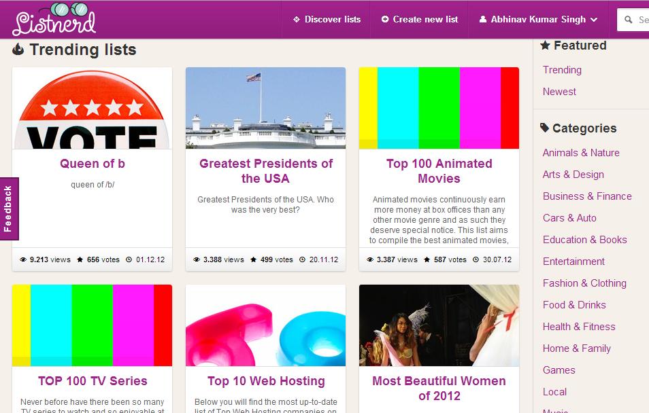The height and width of the screenshot is (413, 649).
Task: Open the Games category
Action: click(559, 370)
